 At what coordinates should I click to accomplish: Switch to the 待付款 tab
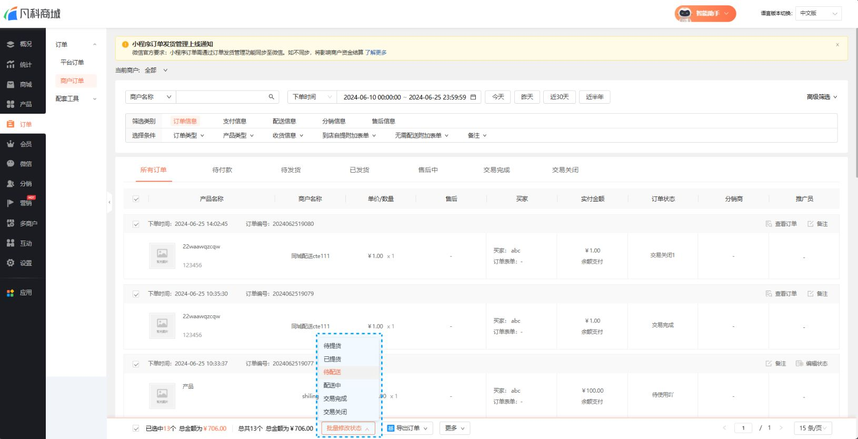click(x=222, y=170)
